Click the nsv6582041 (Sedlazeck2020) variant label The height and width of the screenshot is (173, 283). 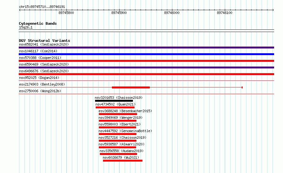click(x=44, y=44)
